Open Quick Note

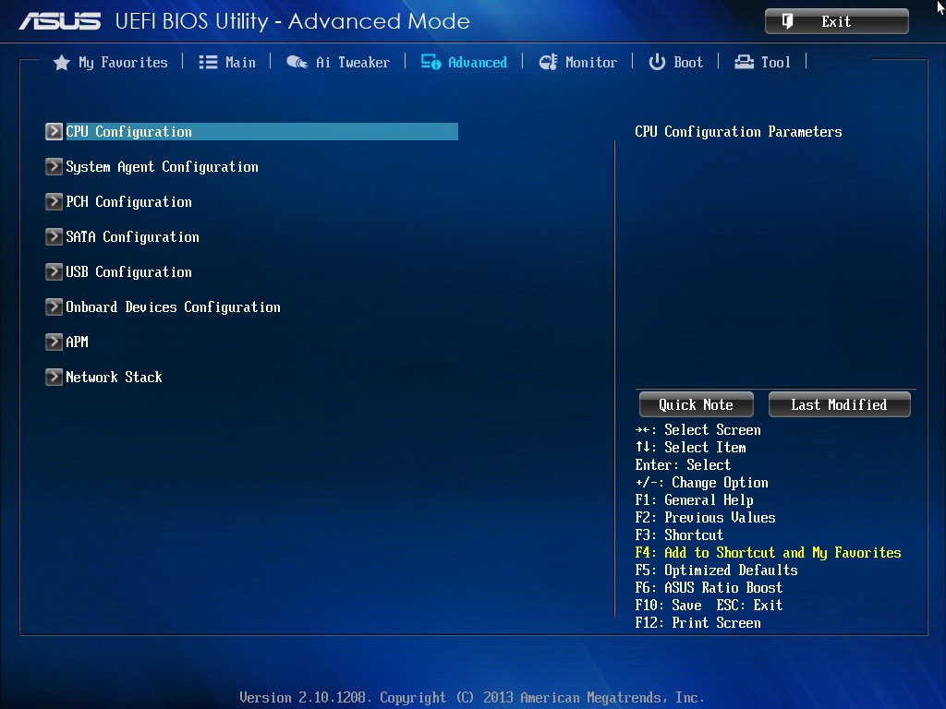point(697,404)
